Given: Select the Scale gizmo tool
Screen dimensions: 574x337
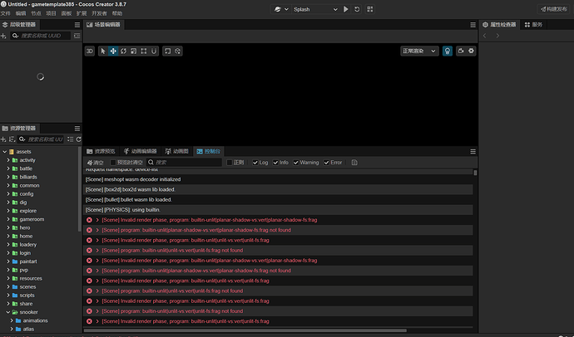Looking at the screenshot, I should coord(134,51).
